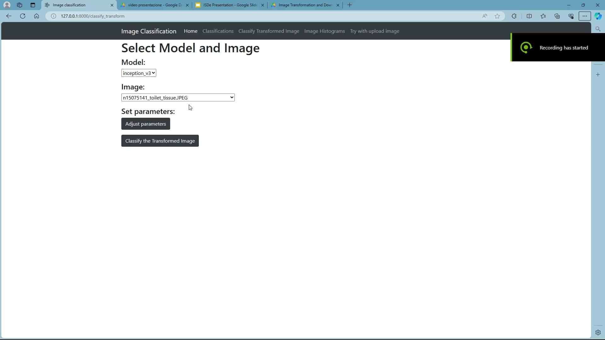Expand the Model dropdown inception_v3
Viewport: 605px width, 340px height.
pos(139,73)
